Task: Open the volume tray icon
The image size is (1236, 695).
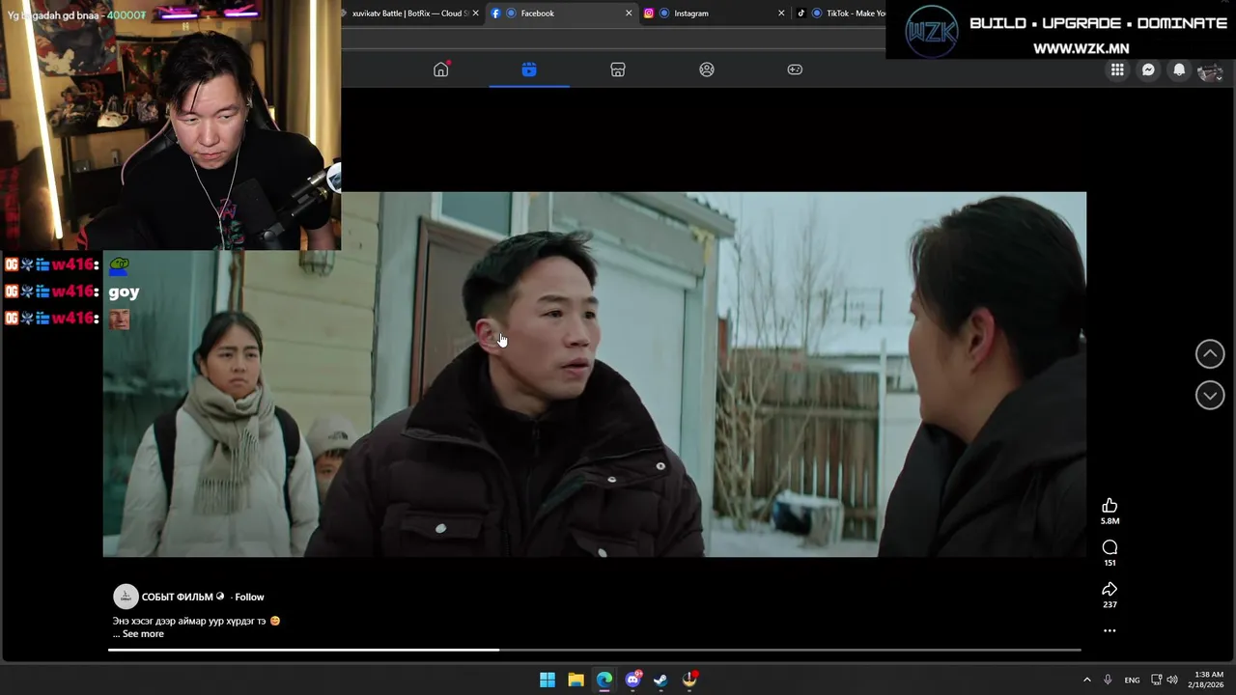Action: (1172, 680)
